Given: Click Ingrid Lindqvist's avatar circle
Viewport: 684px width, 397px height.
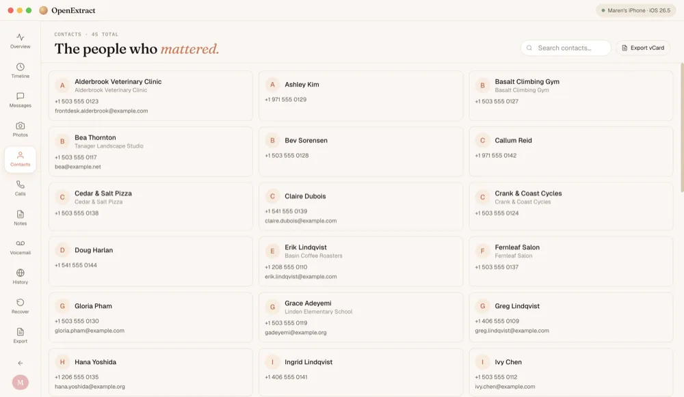Looking at the screenshot, I should click(272, 361).
